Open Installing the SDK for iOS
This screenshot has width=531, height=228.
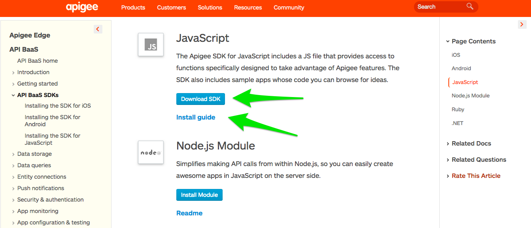coord(58,106)
